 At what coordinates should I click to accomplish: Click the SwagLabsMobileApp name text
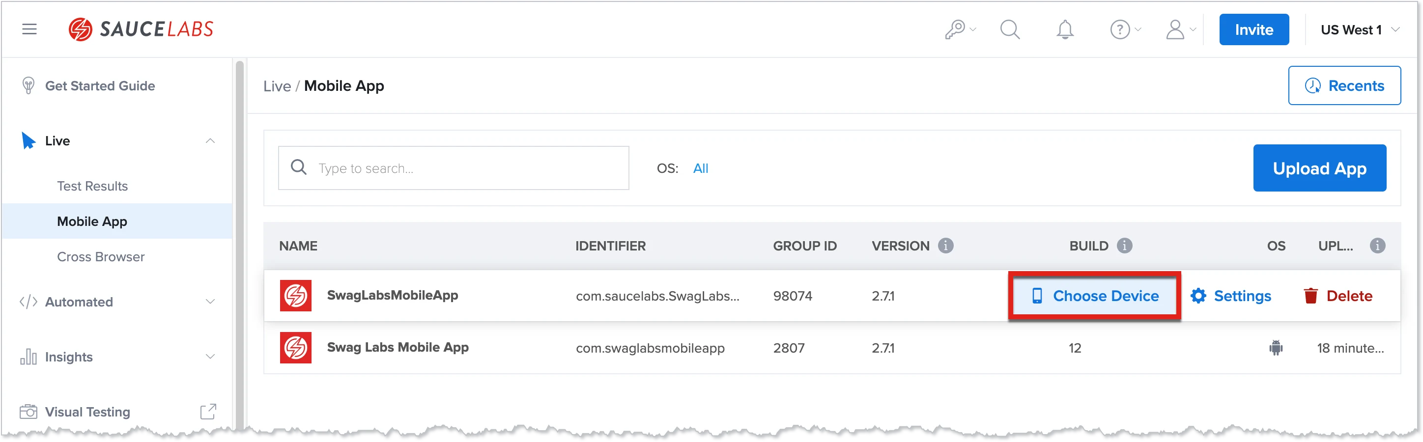pyautogui.click(x=392, y=296)
